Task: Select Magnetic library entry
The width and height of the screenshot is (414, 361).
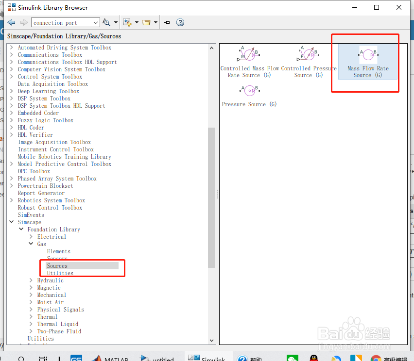Action: 49,288
